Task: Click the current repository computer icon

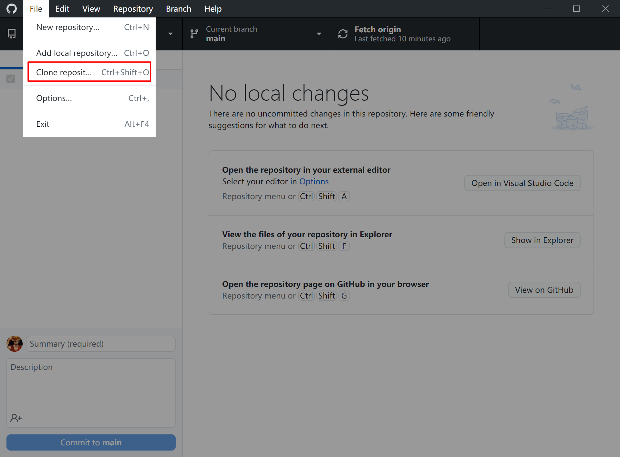Action: click(12, 34)
